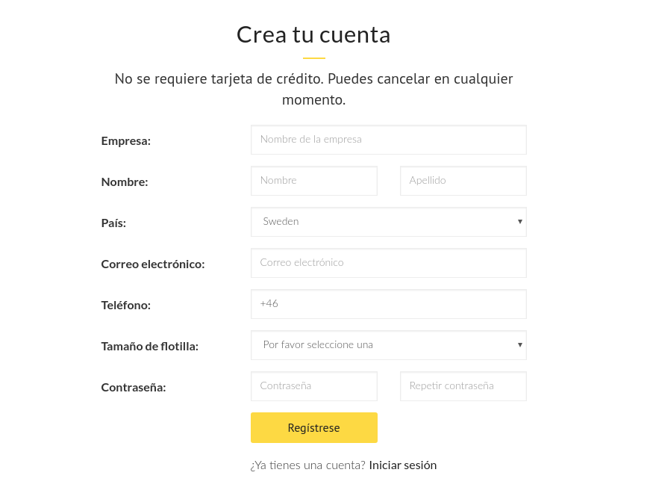Click the País label
Screen dimensions: 653x502
pos(114,223)
